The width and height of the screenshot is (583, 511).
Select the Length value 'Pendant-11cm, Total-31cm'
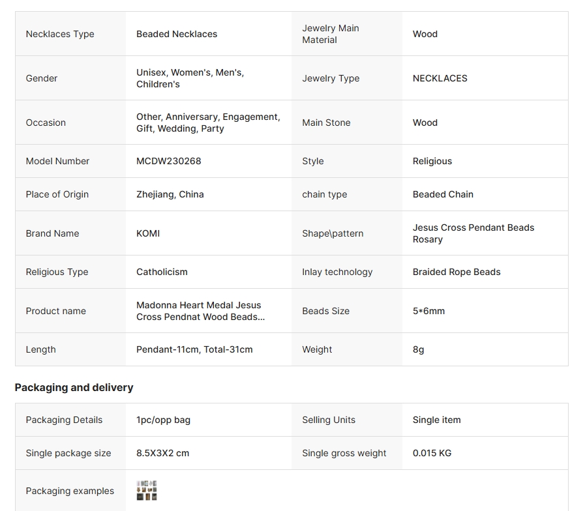(194, 349)
